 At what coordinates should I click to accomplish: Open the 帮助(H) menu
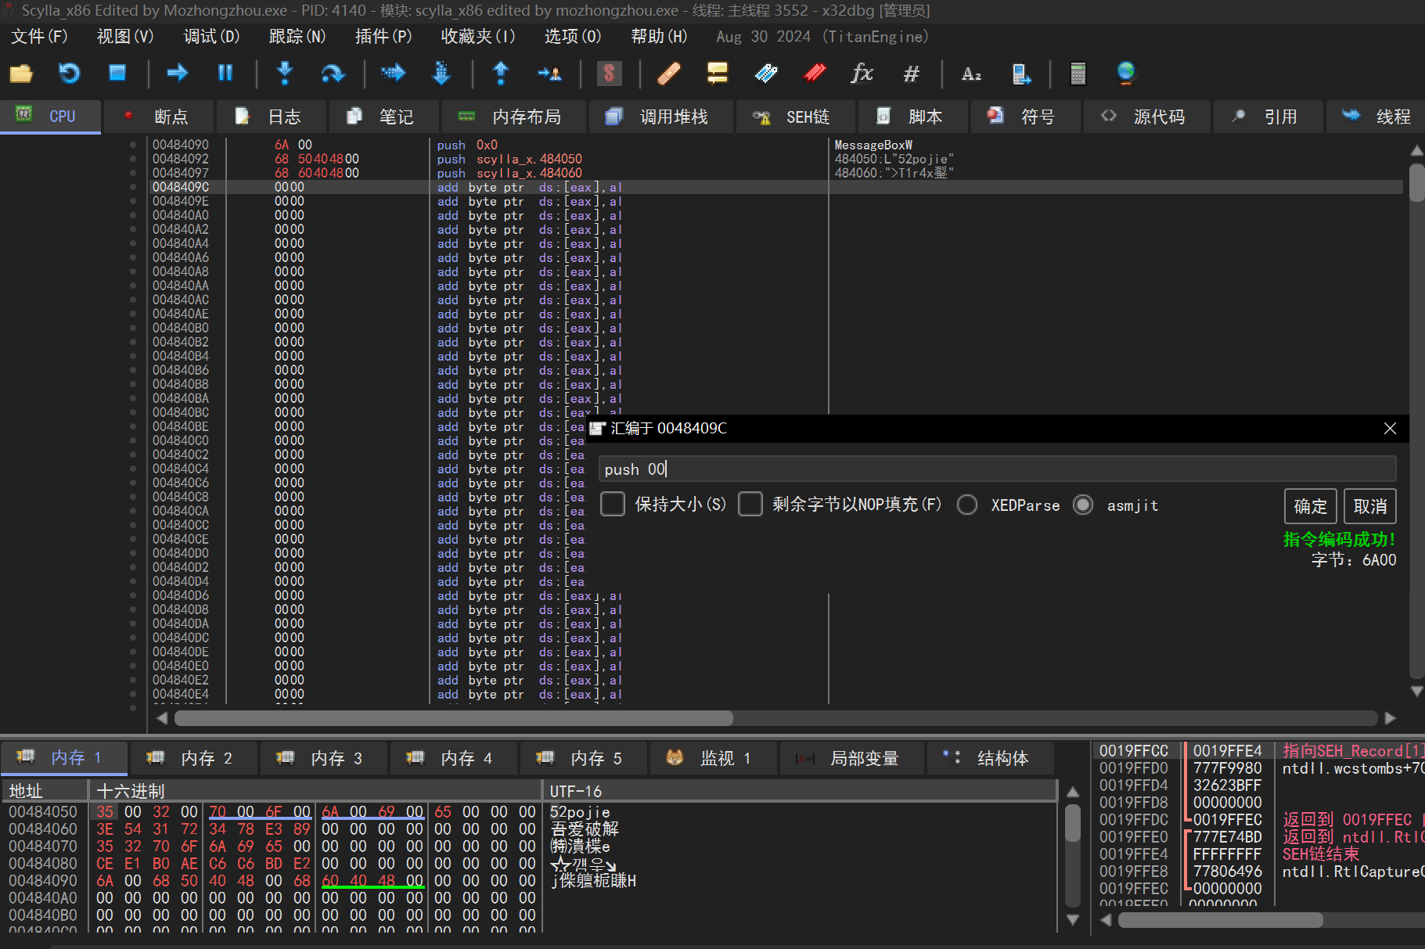coord(659,37)
